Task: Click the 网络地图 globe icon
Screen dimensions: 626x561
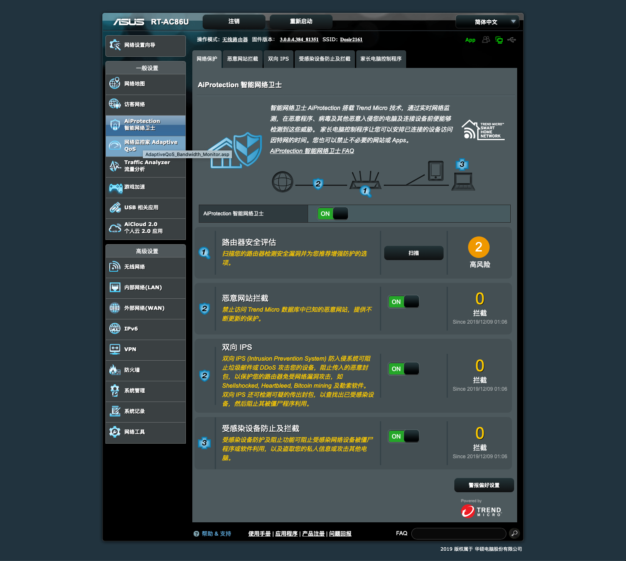Action: [115, 83]
